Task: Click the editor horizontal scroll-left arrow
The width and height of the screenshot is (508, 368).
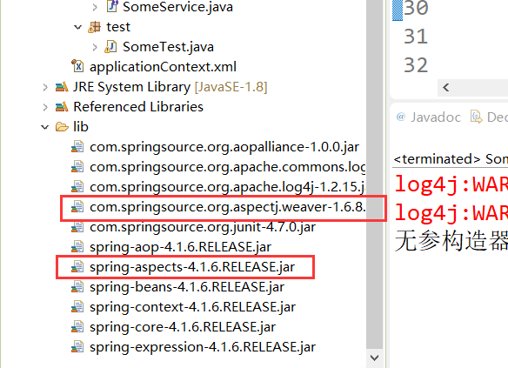Action: [x=446, y=88]
